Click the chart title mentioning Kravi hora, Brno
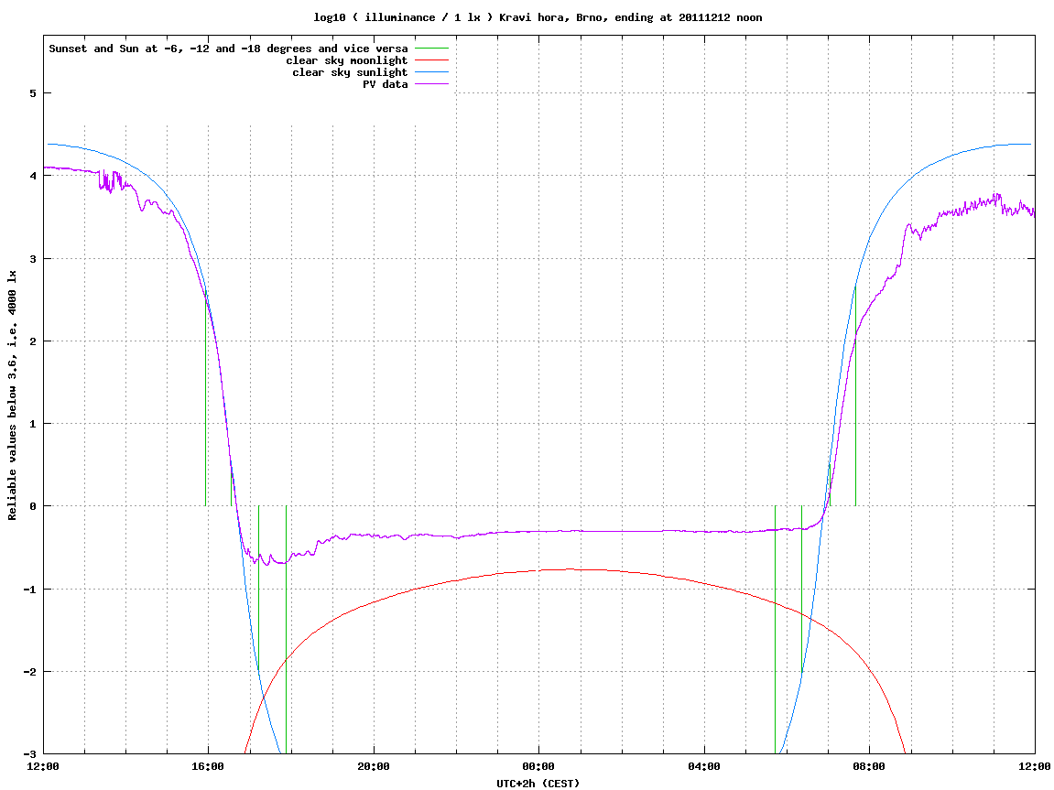The height and width of the screenshot is (790, 1054). click(x=538, y=17)
